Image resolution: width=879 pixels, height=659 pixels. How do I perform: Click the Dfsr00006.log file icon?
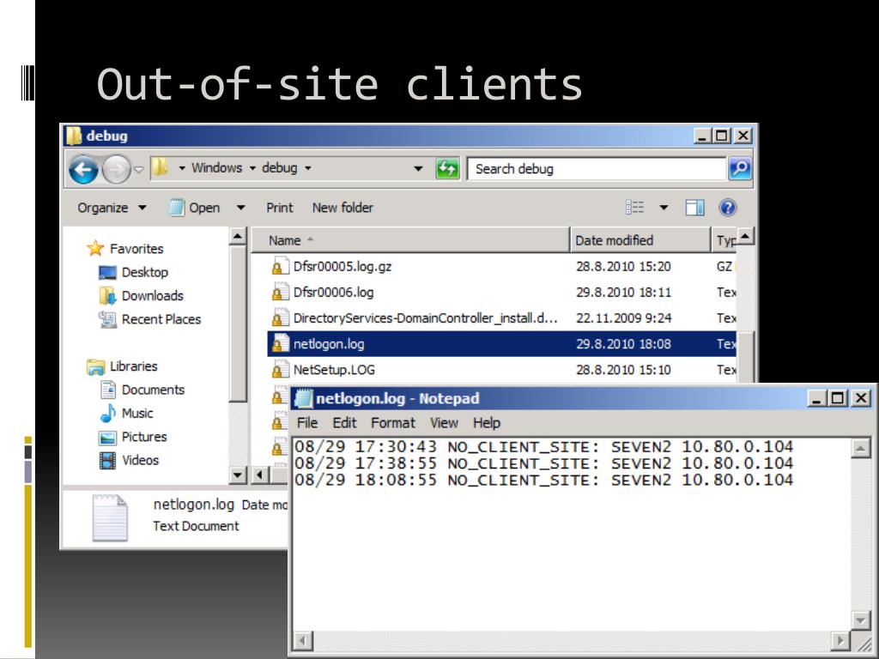coord(280,292)
